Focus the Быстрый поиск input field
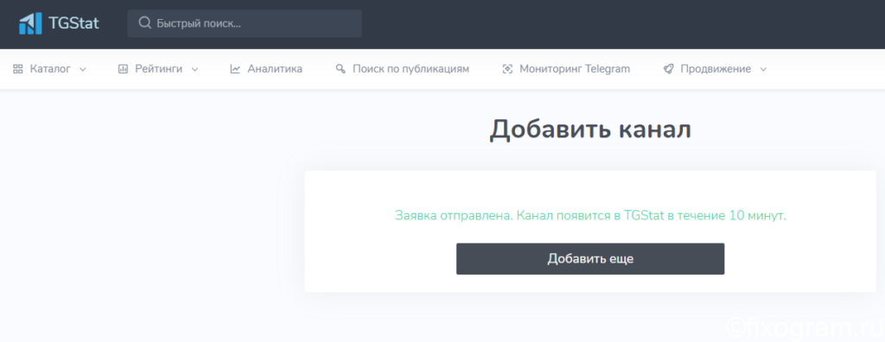The image size is (885, 342). point(245,23)
